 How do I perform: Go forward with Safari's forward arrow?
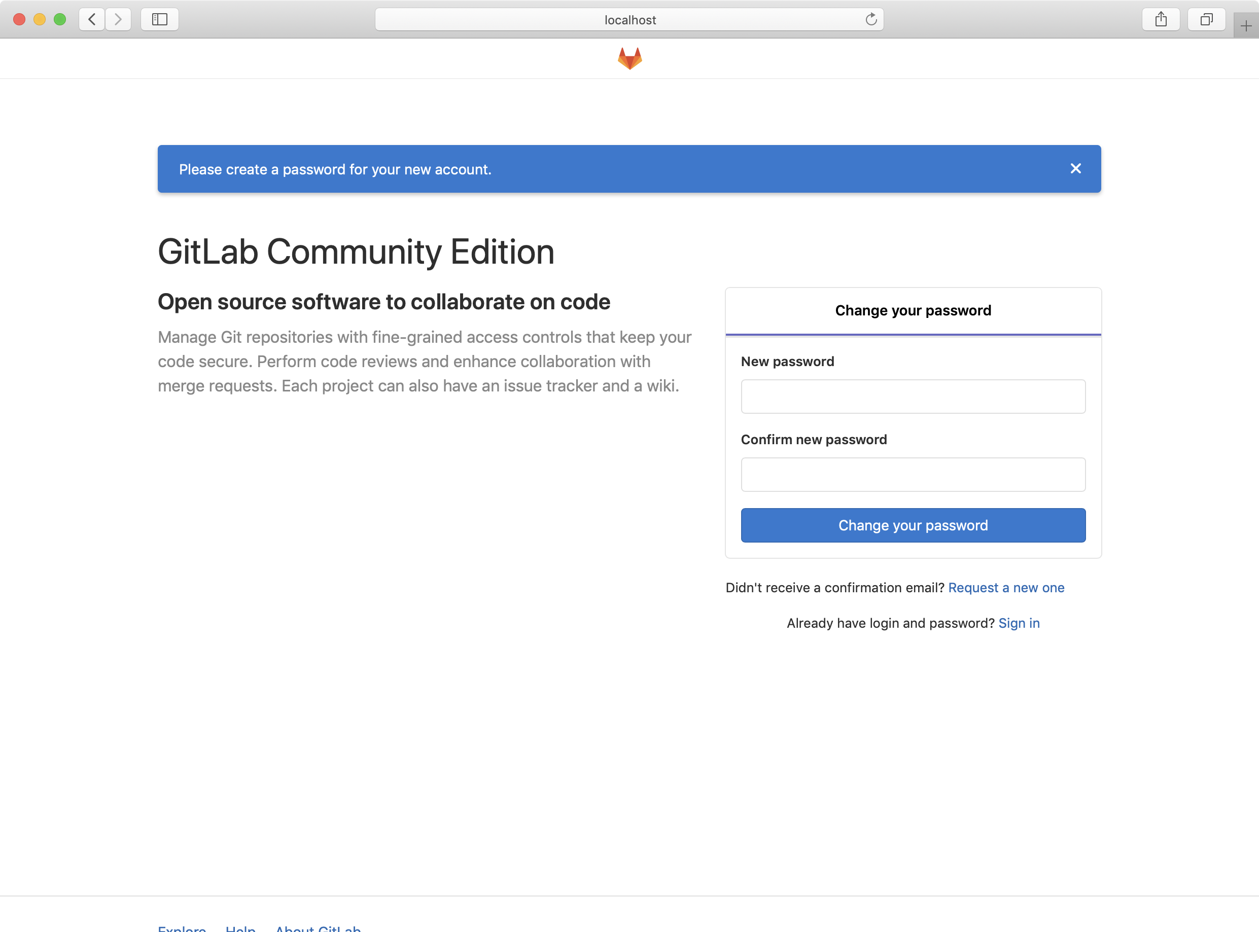coord(118,19)
